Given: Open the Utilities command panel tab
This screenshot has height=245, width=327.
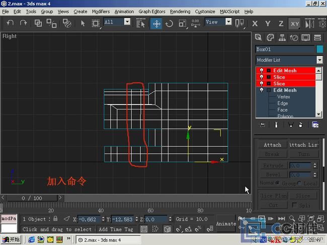Looking at the screenshot, I should (317, 38).
